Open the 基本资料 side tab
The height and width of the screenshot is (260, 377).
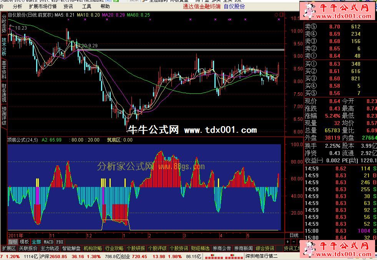4,70
